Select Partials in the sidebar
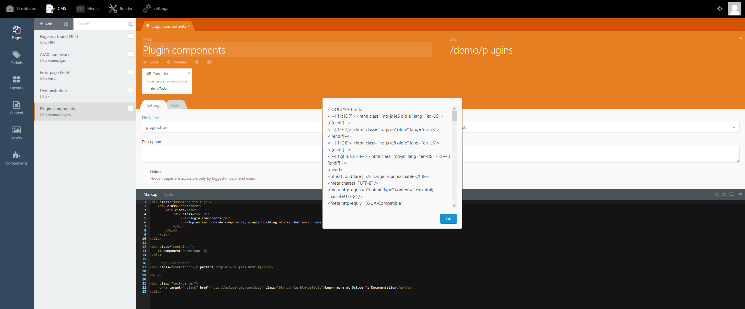Viewport: 745px width, 309px height. pyautogui.click(x=17, y=58)
